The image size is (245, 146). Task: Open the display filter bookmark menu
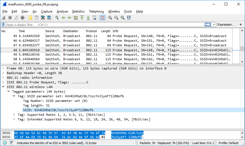[3, 25]
